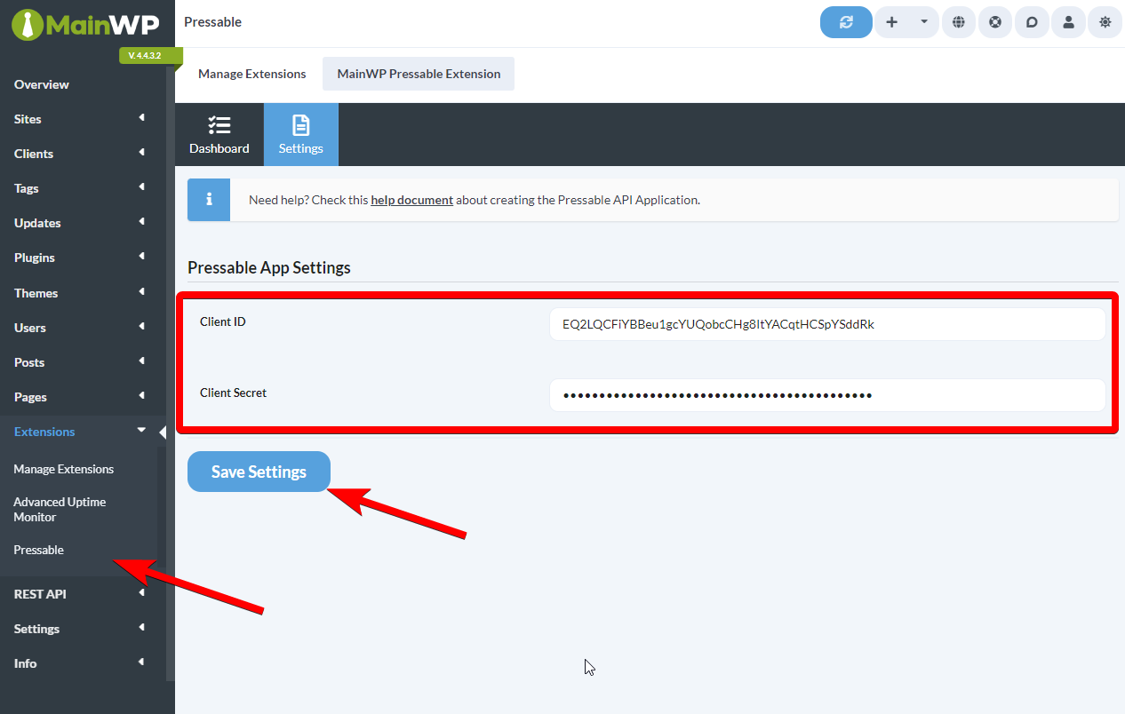Viewport: 1125px width, 714px height.
Task: Click the user account icon
Action: pos(1067,21)
